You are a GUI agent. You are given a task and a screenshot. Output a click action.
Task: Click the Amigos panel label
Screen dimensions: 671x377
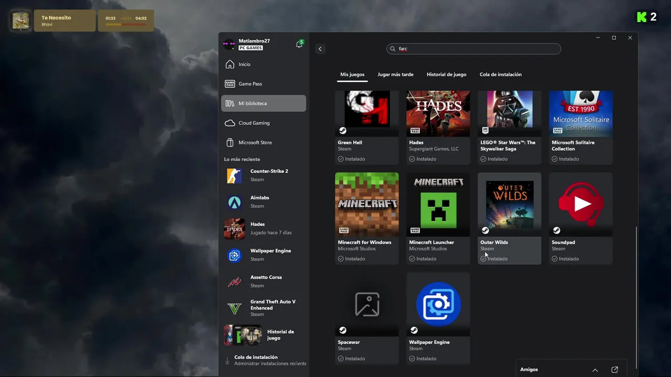click(529, 370)
